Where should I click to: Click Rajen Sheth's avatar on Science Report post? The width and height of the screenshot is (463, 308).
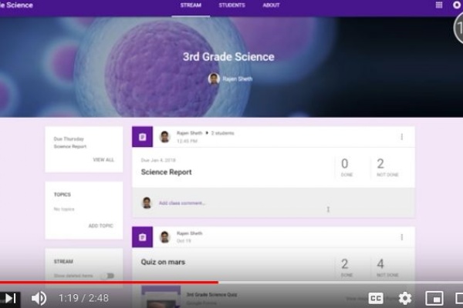tap(164, 137)
